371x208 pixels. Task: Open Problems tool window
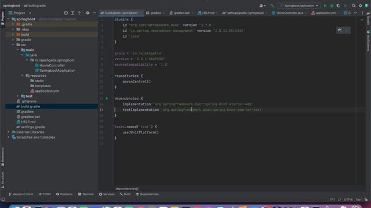(x=64, y=194)
